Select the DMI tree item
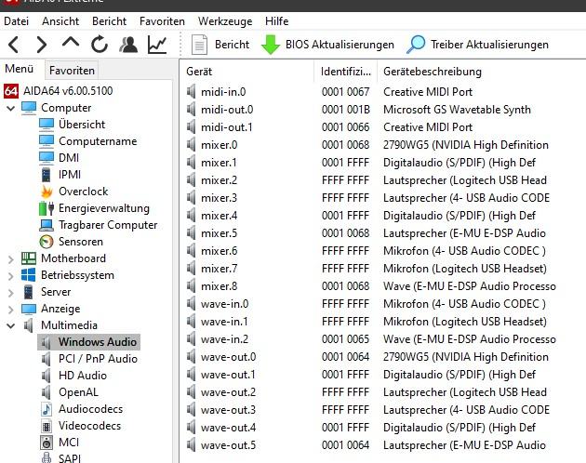 (x=69, y=158)
